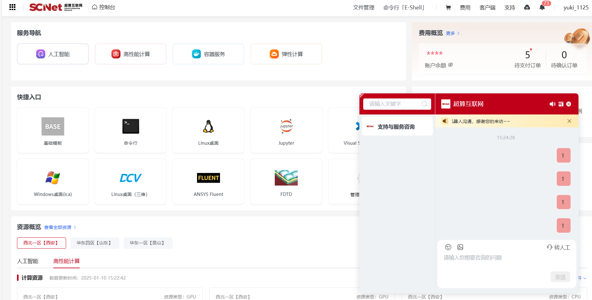Launch the Jupyter quick entry
Screen dimensions: 592x300
[x=286, y=130]
